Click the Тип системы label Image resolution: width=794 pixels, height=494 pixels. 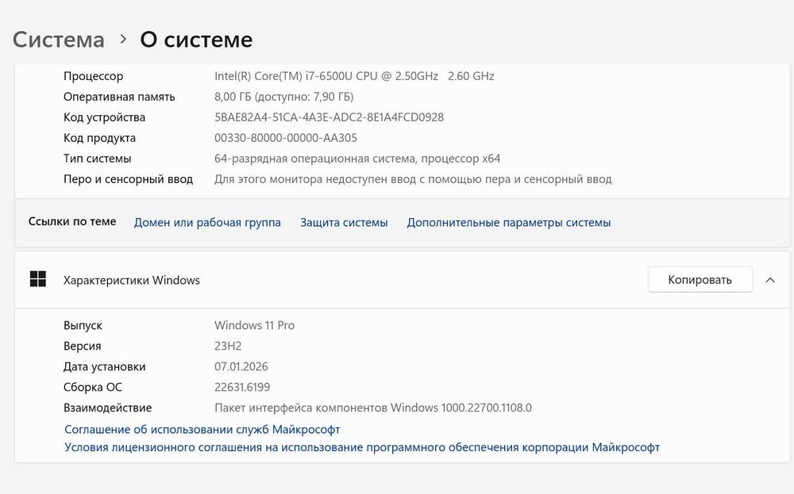(97, 159)
